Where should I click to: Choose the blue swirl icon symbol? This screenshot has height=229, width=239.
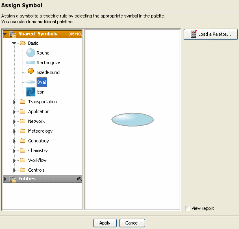click(31, 92)
